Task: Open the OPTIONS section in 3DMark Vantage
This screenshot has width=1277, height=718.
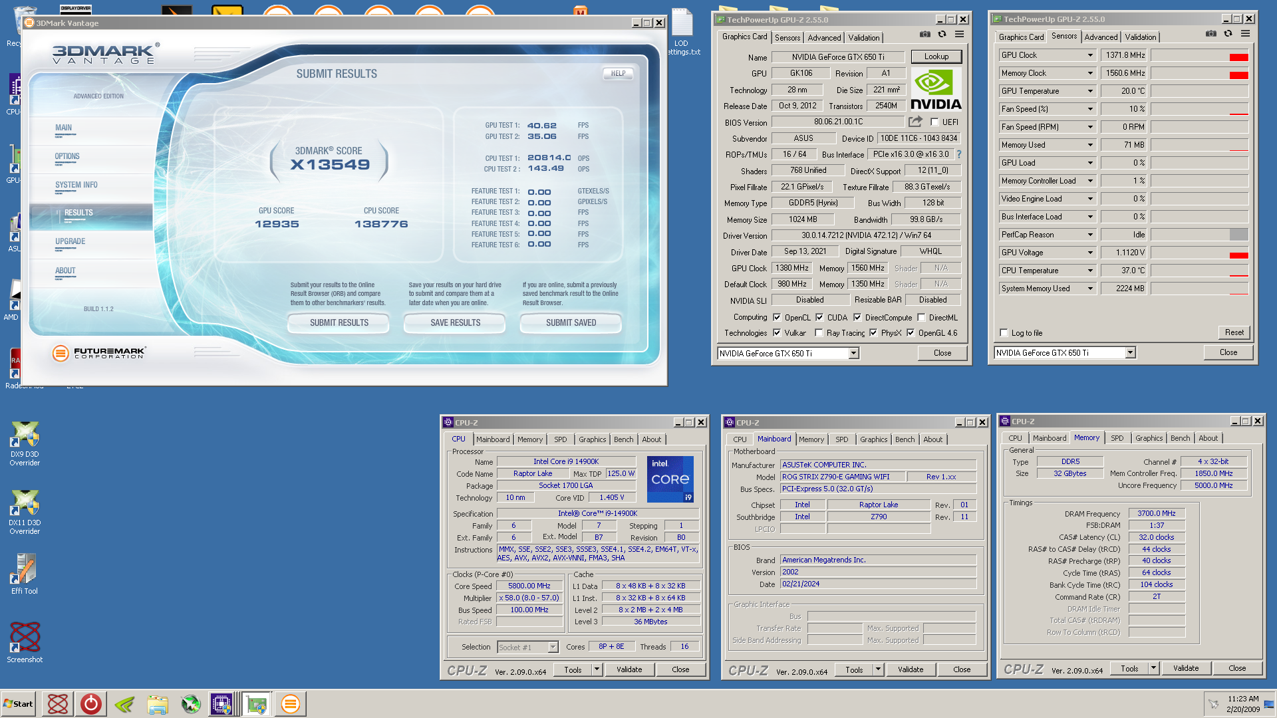Action: click(67, 156)
